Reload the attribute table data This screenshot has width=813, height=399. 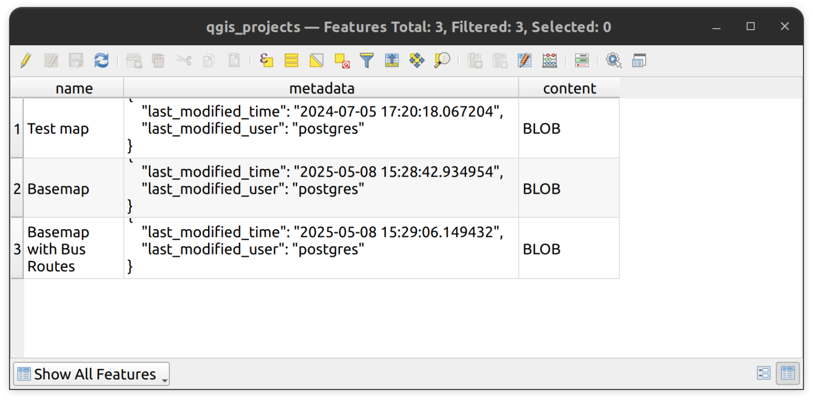(101, 60)
